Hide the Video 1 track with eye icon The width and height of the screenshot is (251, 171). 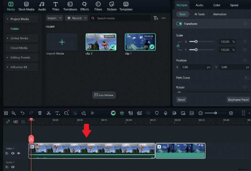[x=19, y=153]
